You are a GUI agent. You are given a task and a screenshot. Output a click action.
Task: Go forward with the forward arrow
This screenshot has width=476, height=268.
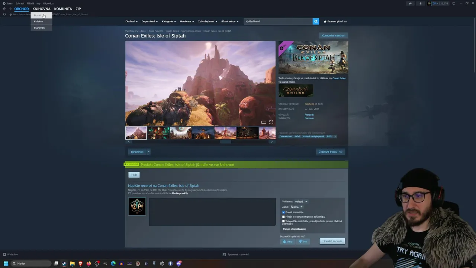(10, 9)
